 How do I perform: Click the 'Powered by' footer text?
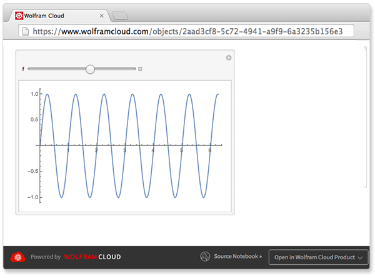(46, 257)
